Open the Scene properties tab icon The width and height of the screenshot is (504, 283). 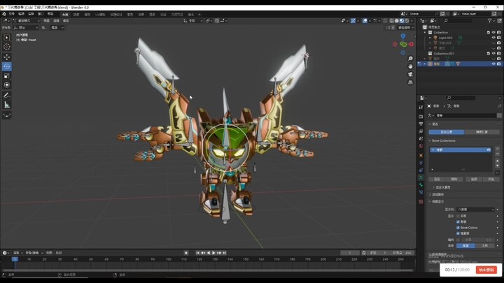click(421, 138)
